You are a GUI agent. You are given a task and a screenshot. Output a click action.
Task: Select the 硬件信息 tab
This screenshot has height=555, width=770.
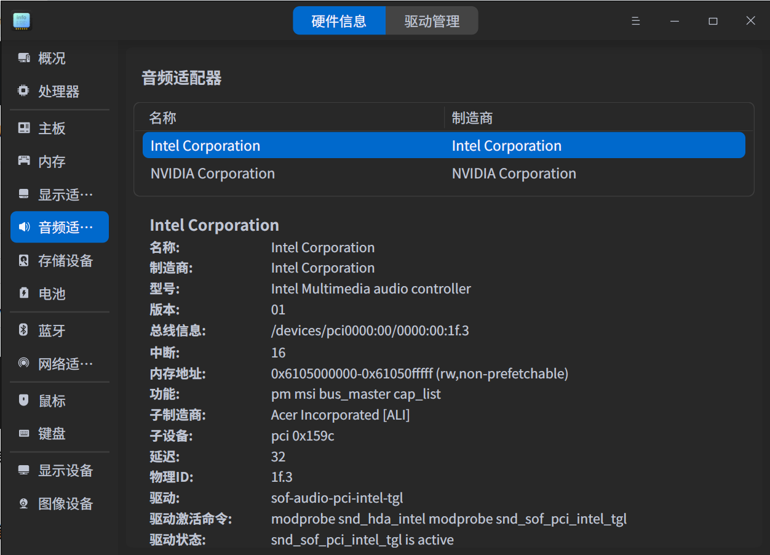(x=339, y=20)
